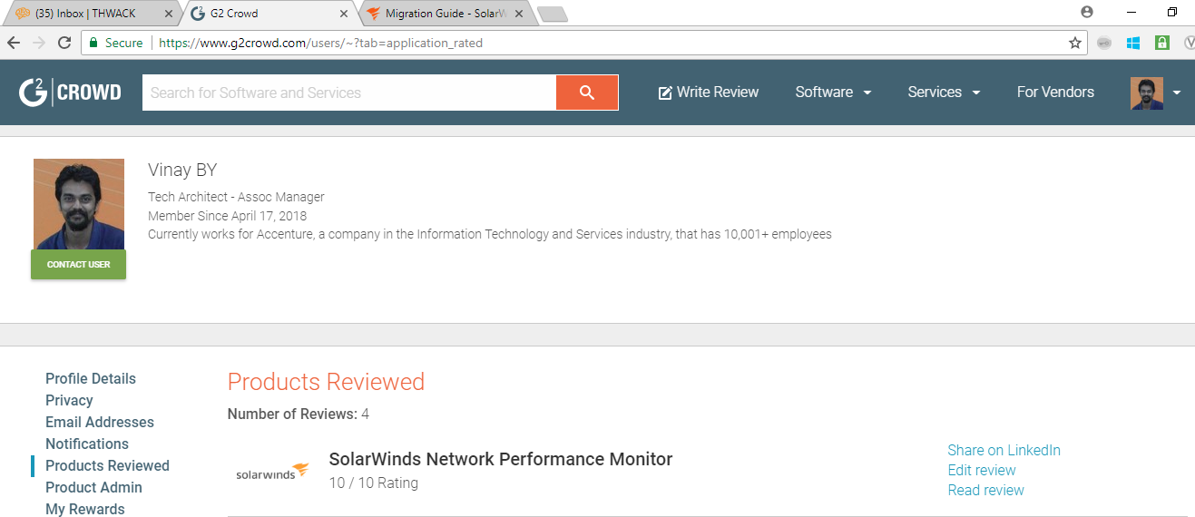
Task: Open SolarWinds Network Performance Monitor title
Action: [x=501, y=459]
